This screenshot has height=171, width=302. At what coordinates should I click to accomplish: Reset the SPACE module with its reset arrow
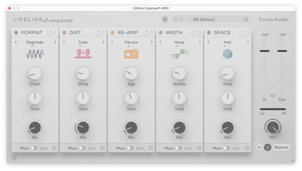coord(247,148)
